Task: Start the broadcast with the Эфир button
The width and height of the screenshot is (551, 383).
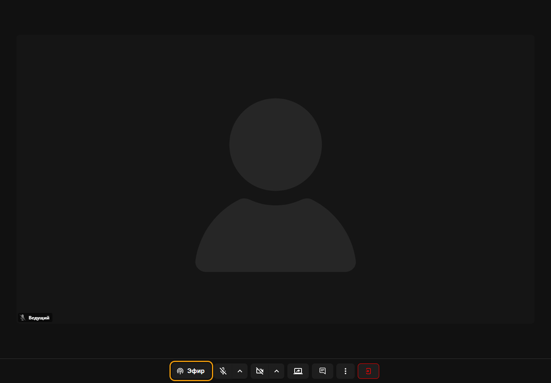Action: point(191,371)
